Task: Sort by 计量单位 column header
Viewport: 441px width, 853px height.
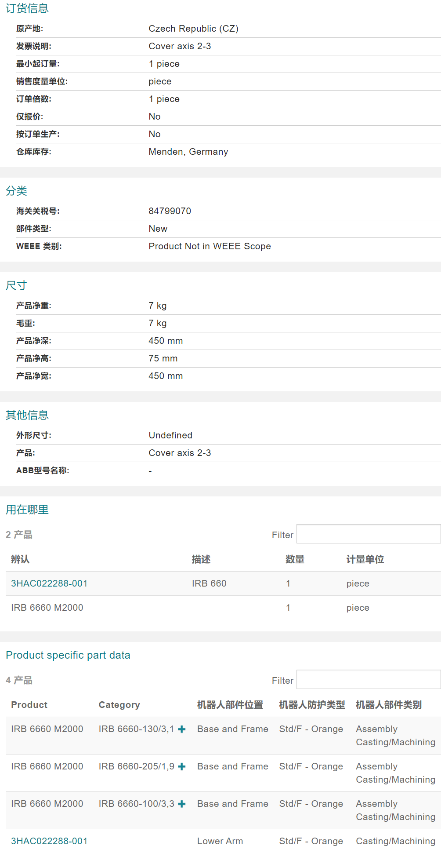Action: tap(365, 559)
